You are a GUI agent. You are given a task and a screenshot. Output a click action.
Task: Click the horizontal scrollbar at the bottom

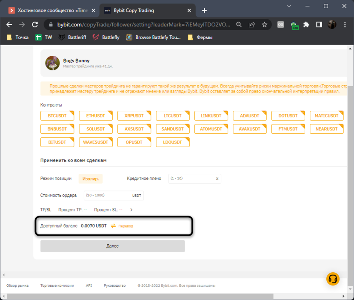[x=170, y=296]
